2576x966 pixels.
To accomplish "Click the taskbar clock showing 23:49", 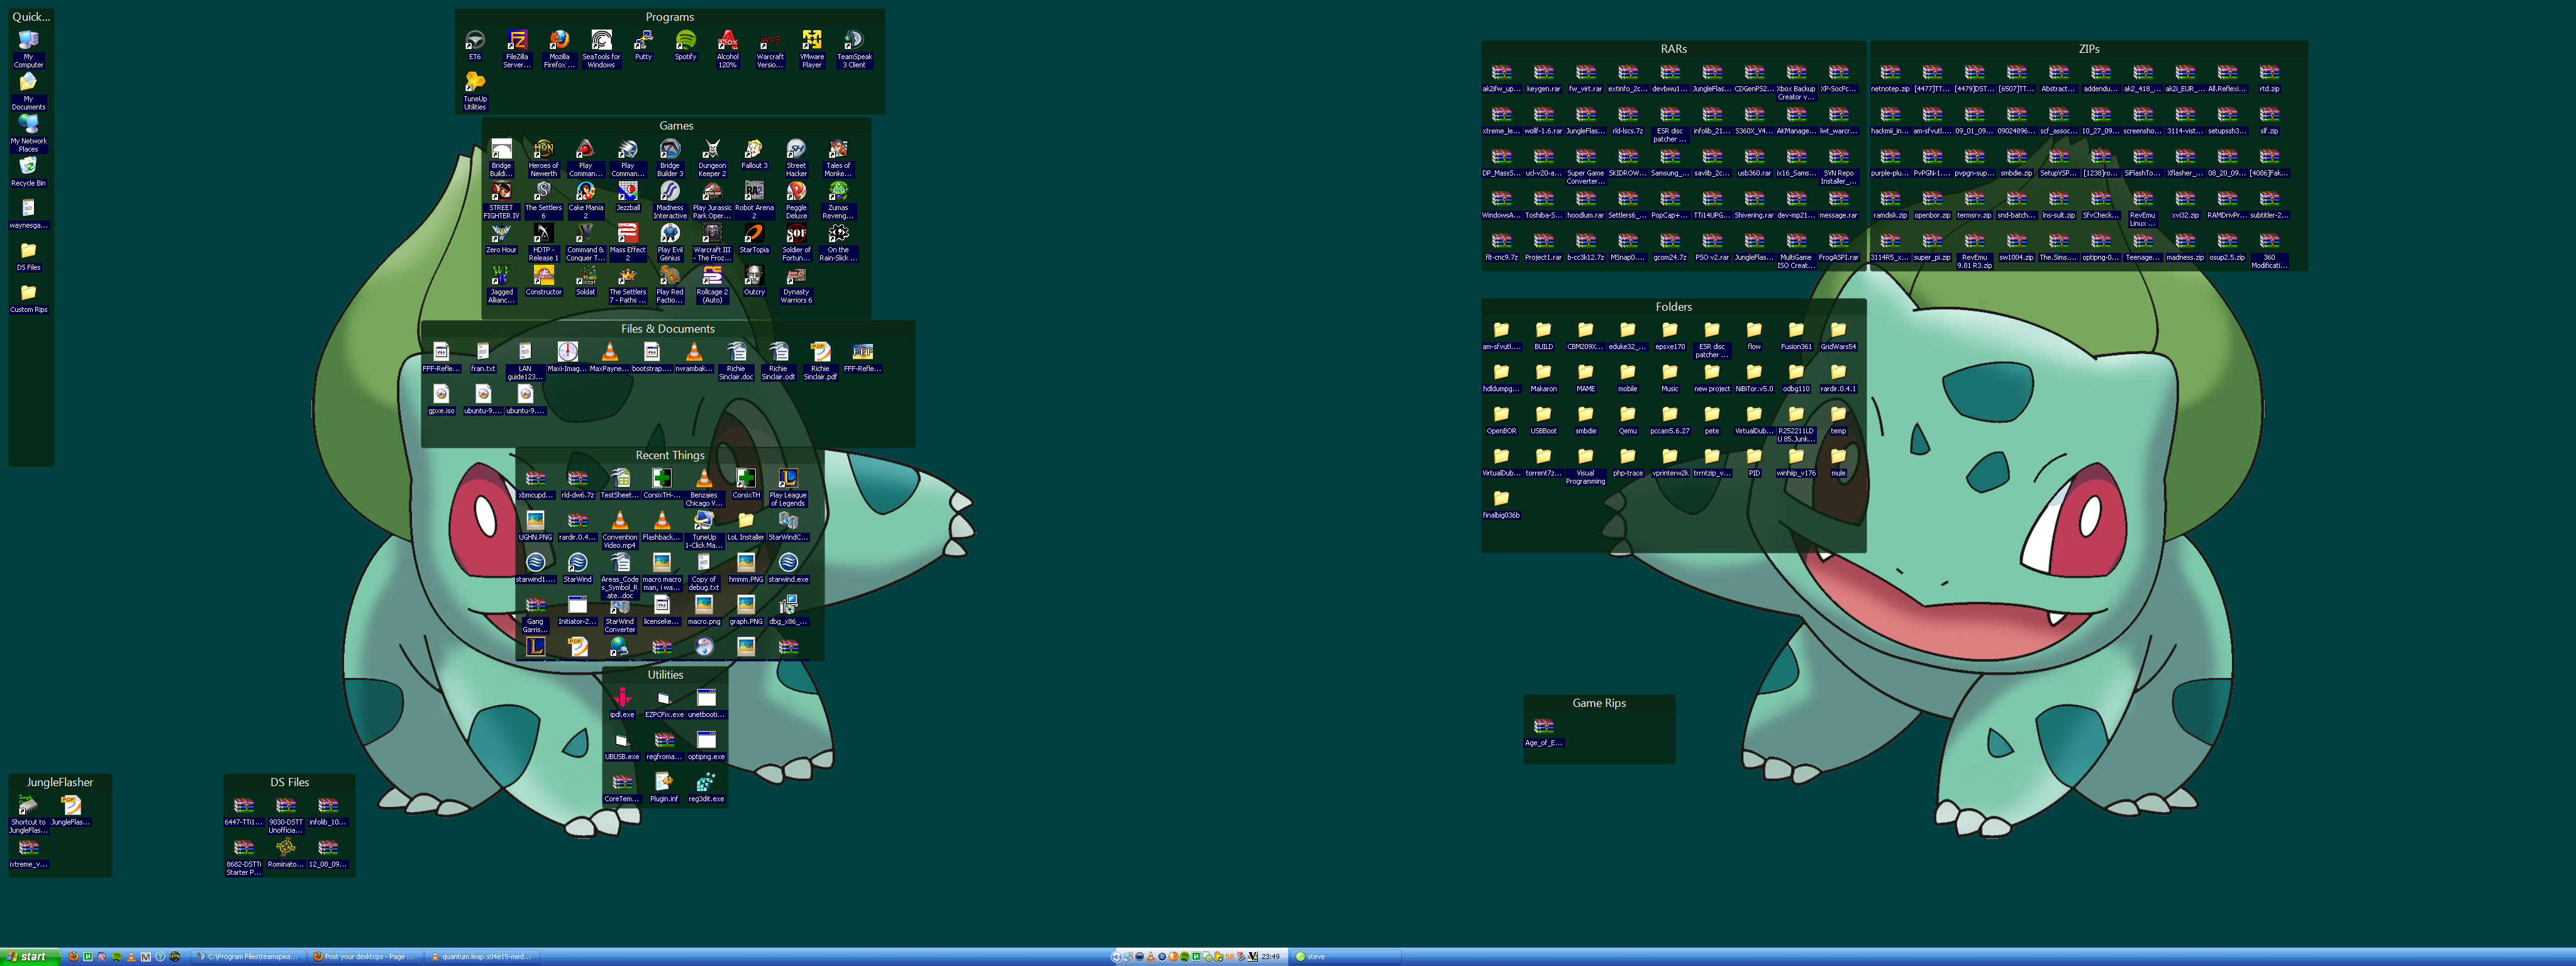I will (1270, 957).
